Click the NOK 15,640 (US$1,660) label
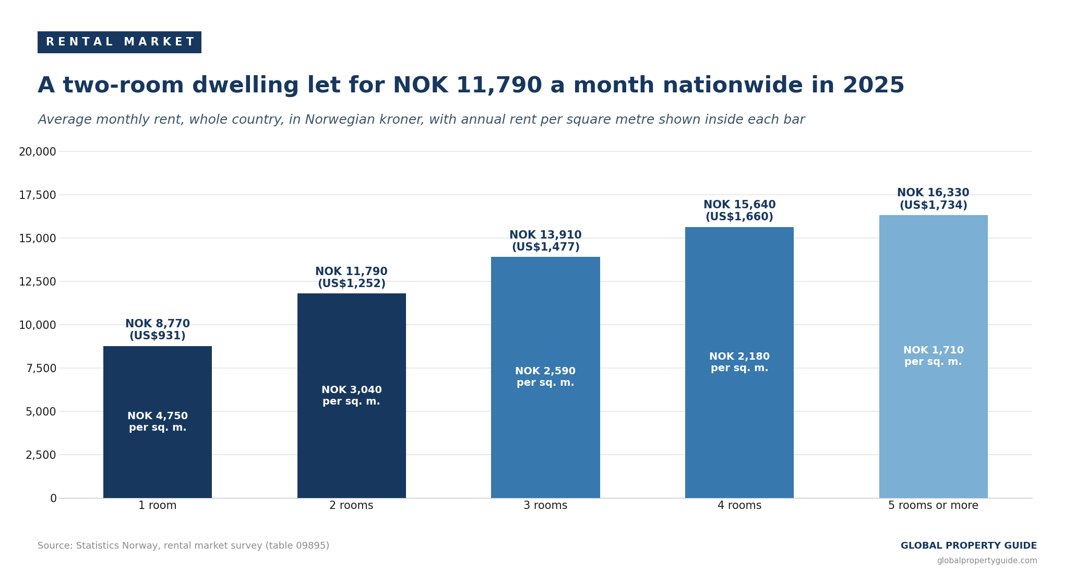 coord(739,211)
